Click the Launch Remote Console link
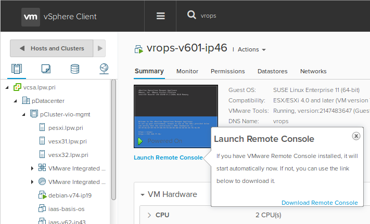This screenshot has height=224, width=370. point(168,157)
